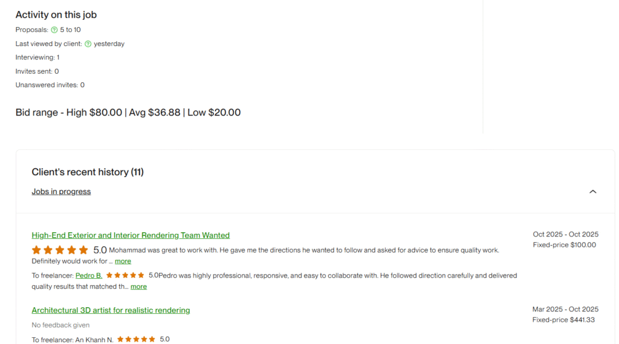The image size is (619, 344).
Task: Expand 'more' after 'quality results that matched'
Action: point(138,287)
